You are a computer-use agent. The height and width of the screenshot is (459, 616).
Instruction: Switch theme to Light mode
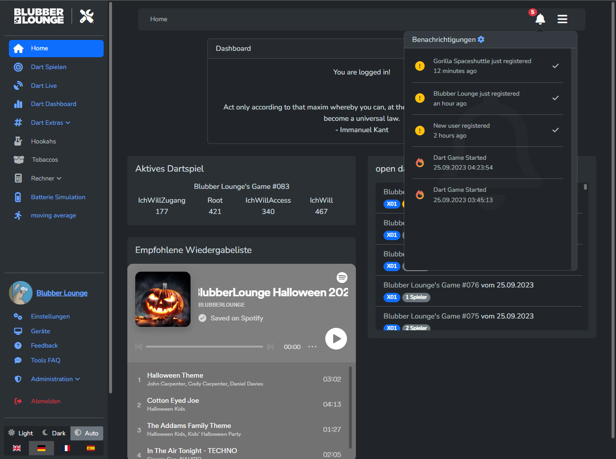coord(21,433)
